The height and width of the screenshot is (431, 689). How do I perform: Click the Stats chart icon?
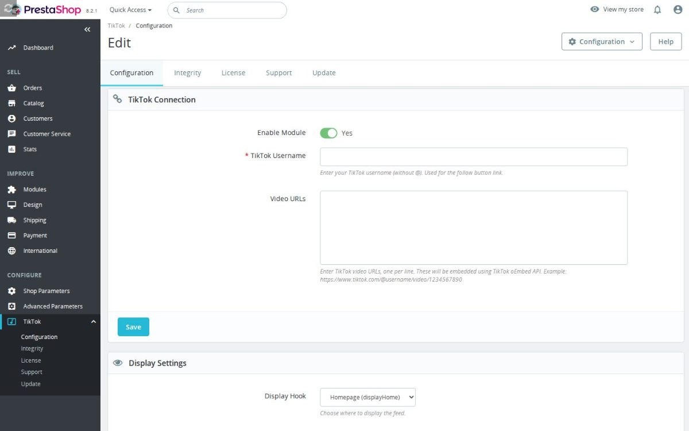coord(11,149)
